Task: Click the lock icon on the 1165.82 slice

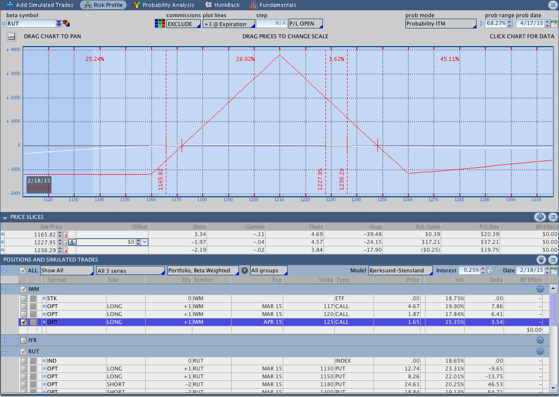Action: pyautogui.click(x=66, y=235)
